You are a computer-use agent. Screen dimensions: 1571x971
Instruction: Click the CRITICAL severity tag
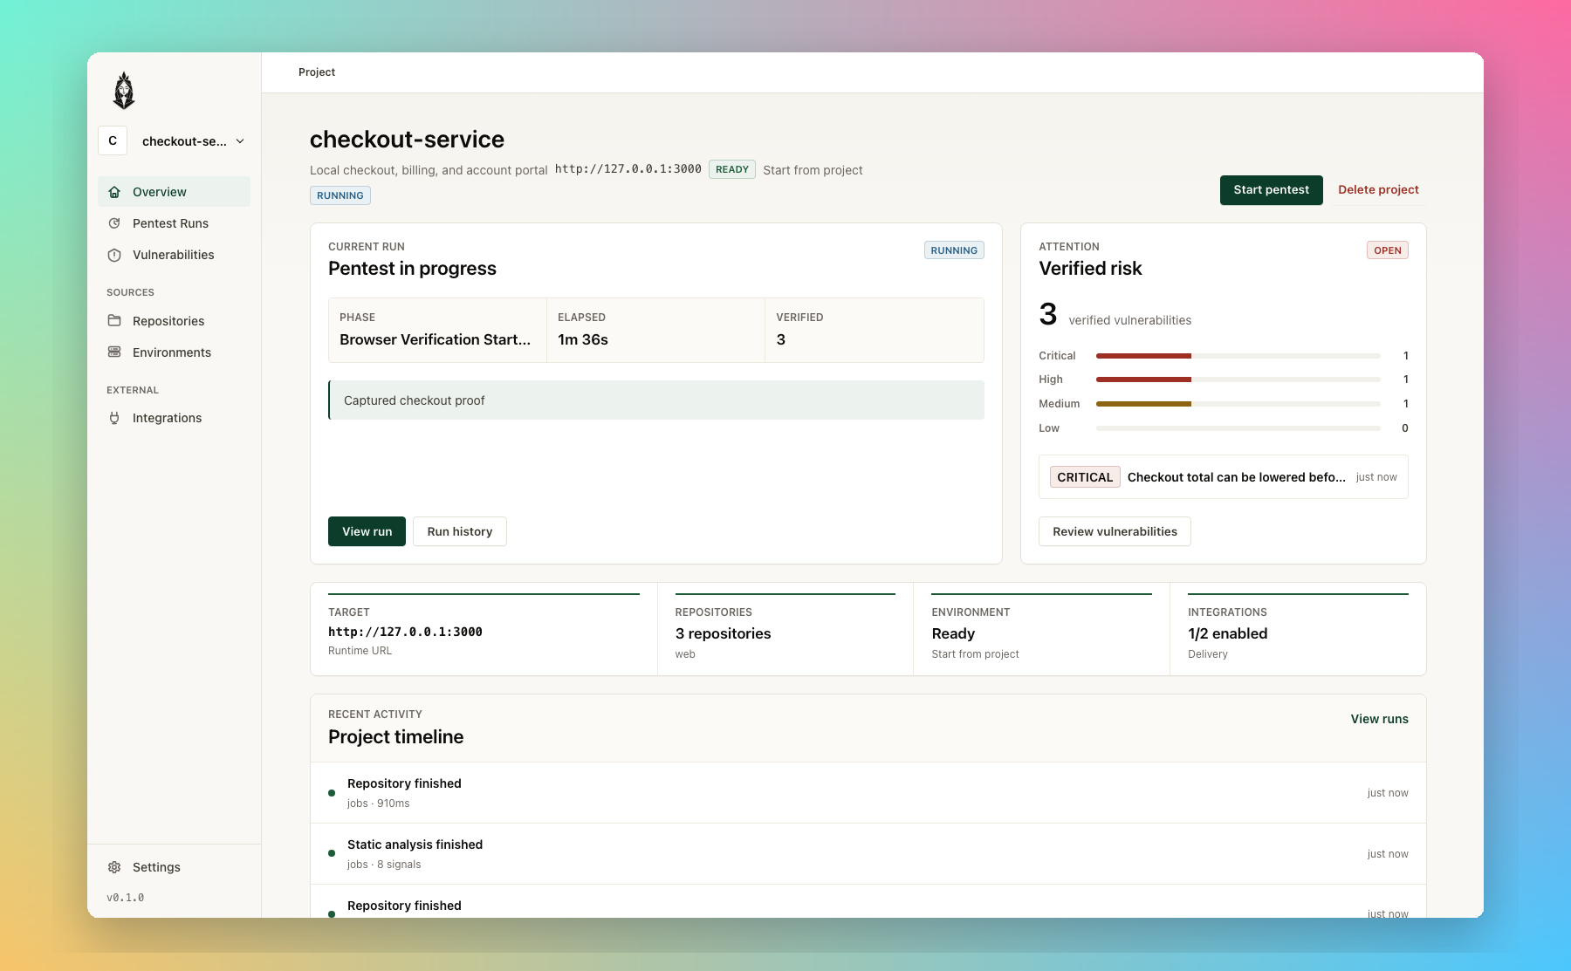[x=1085, y=477]
